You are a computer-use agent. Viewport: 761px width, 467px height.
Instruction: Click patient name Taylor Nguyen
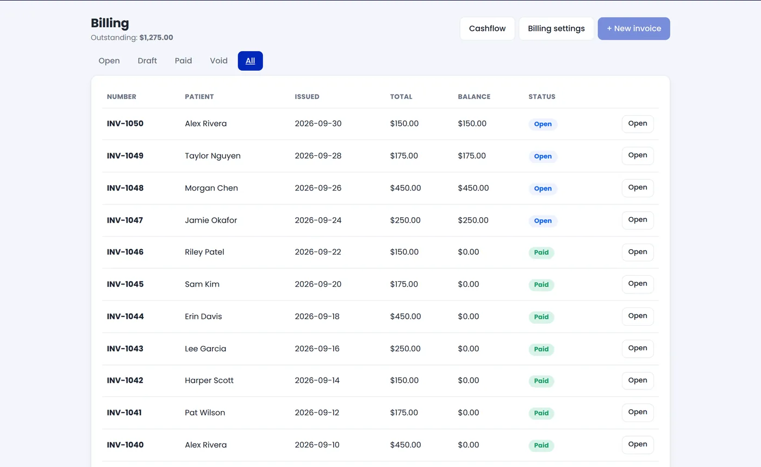click(213, 156)
